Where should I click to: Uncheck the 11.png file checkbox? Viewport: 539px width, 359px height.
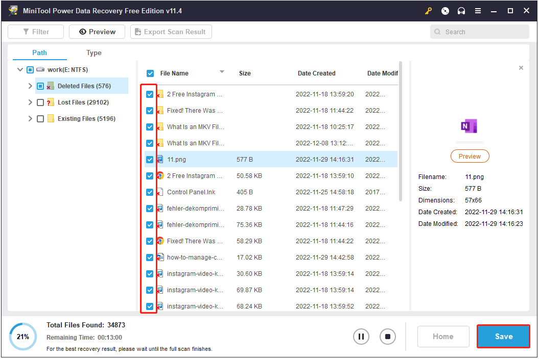pos(150,160)
